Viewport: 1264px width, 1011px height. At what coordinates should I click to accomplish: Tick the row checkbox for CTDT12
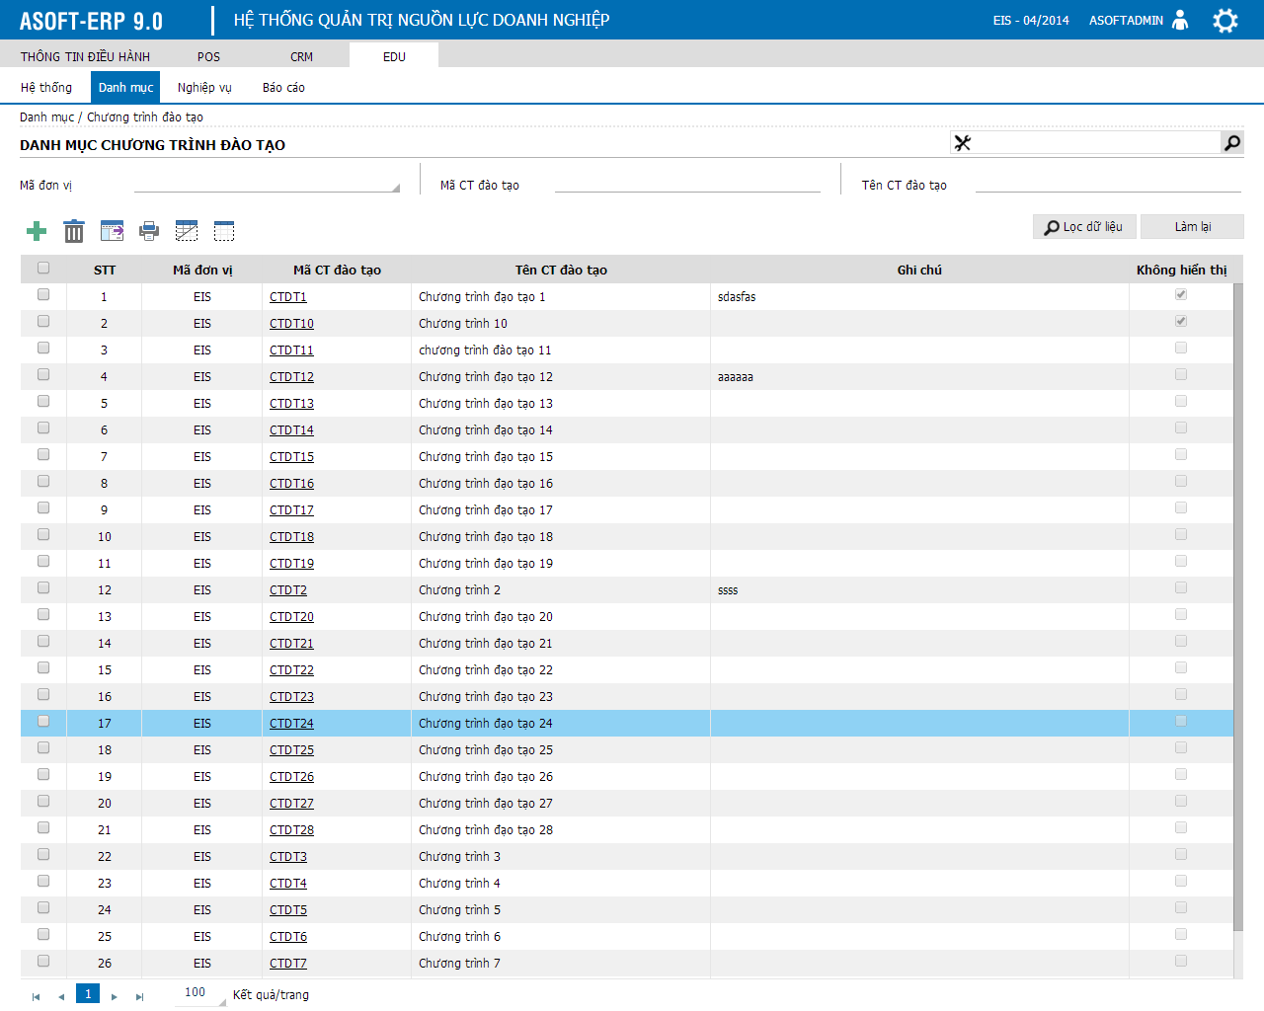[43, 374]
